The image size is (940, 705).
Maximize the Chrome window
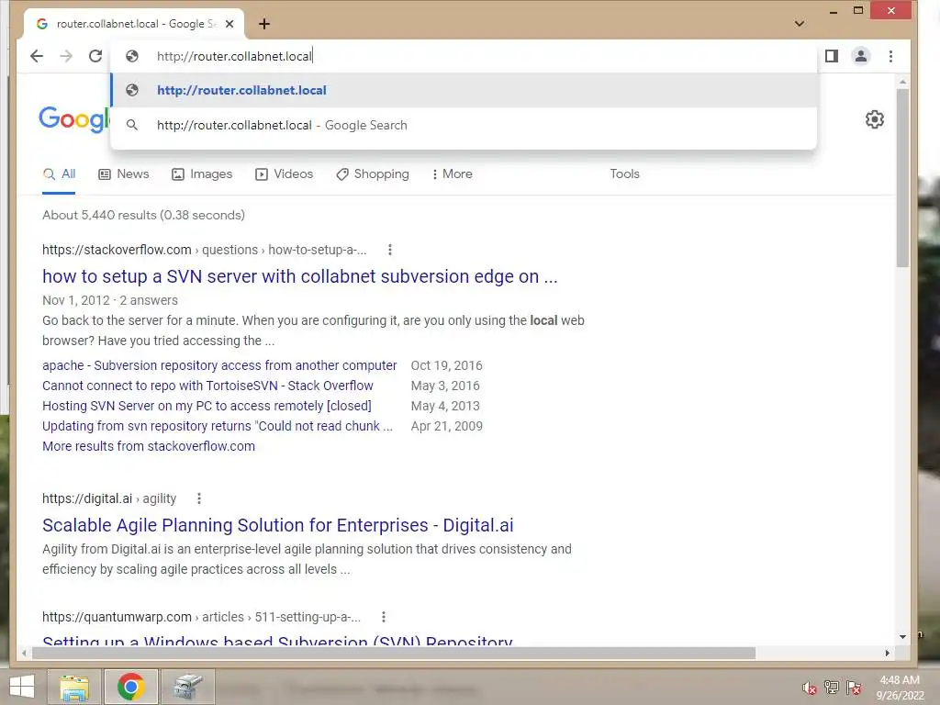[858, 11]
